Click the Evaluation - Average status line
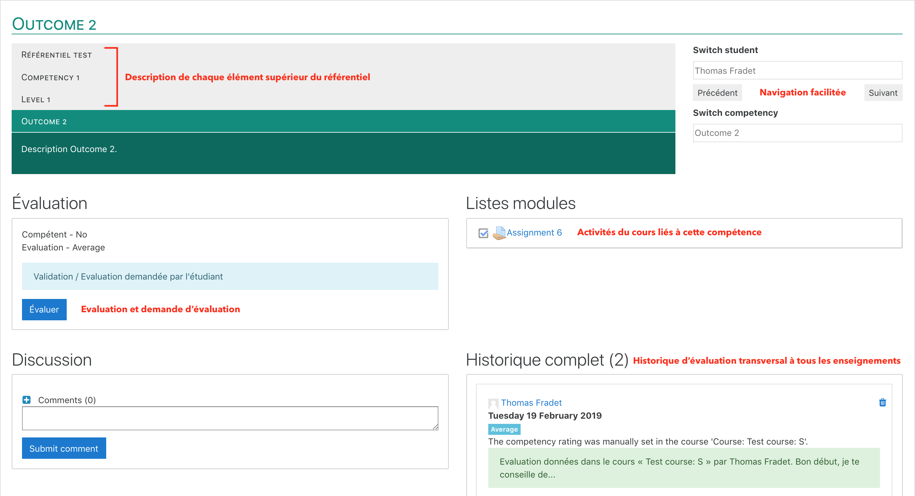Screen dimensions: 915x496 tap(63, 248)
